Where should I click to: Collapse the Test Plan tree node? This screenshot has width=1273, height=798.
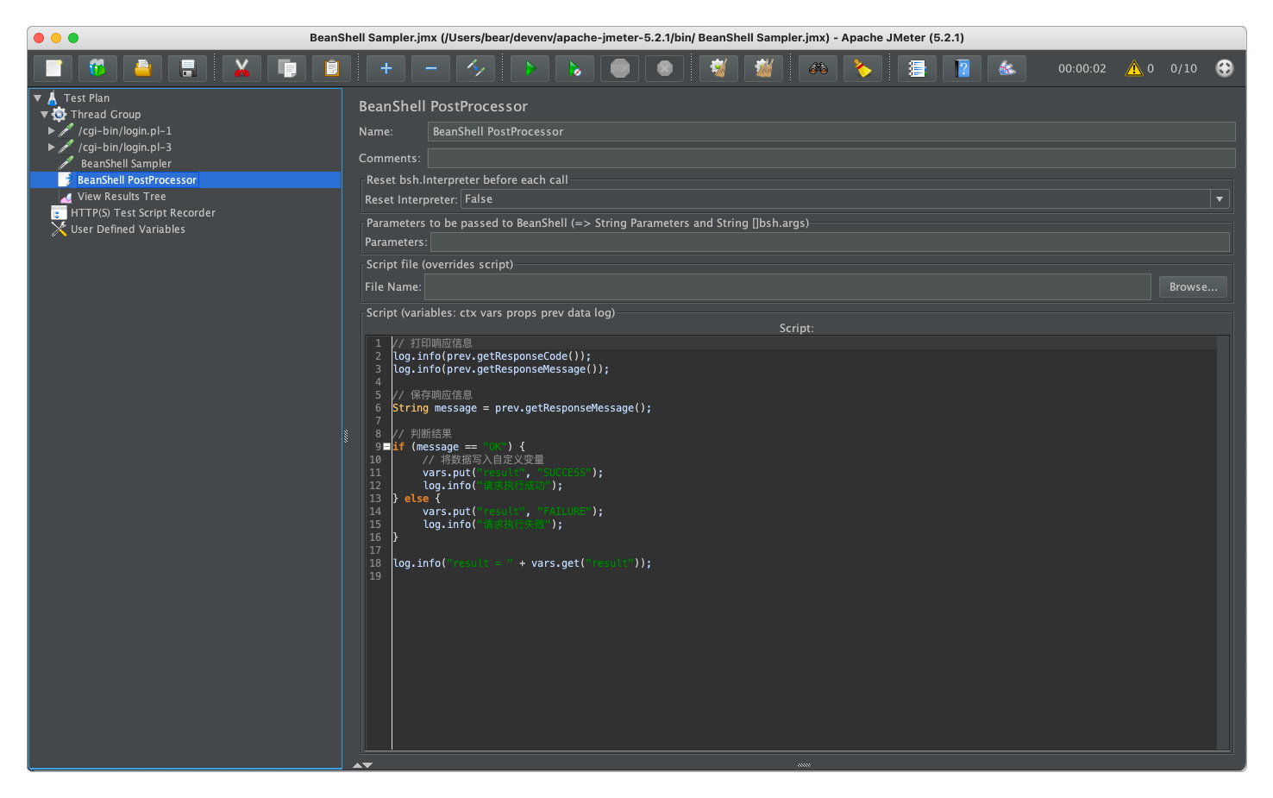[38, 98]
